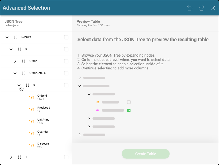Collapse the OrderDetails child 0 node

(19, 85)
